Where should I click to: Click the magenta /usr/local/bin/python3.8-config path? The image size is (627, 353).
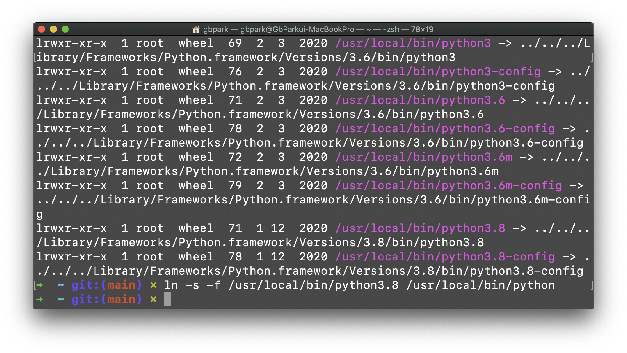point(445,257)
